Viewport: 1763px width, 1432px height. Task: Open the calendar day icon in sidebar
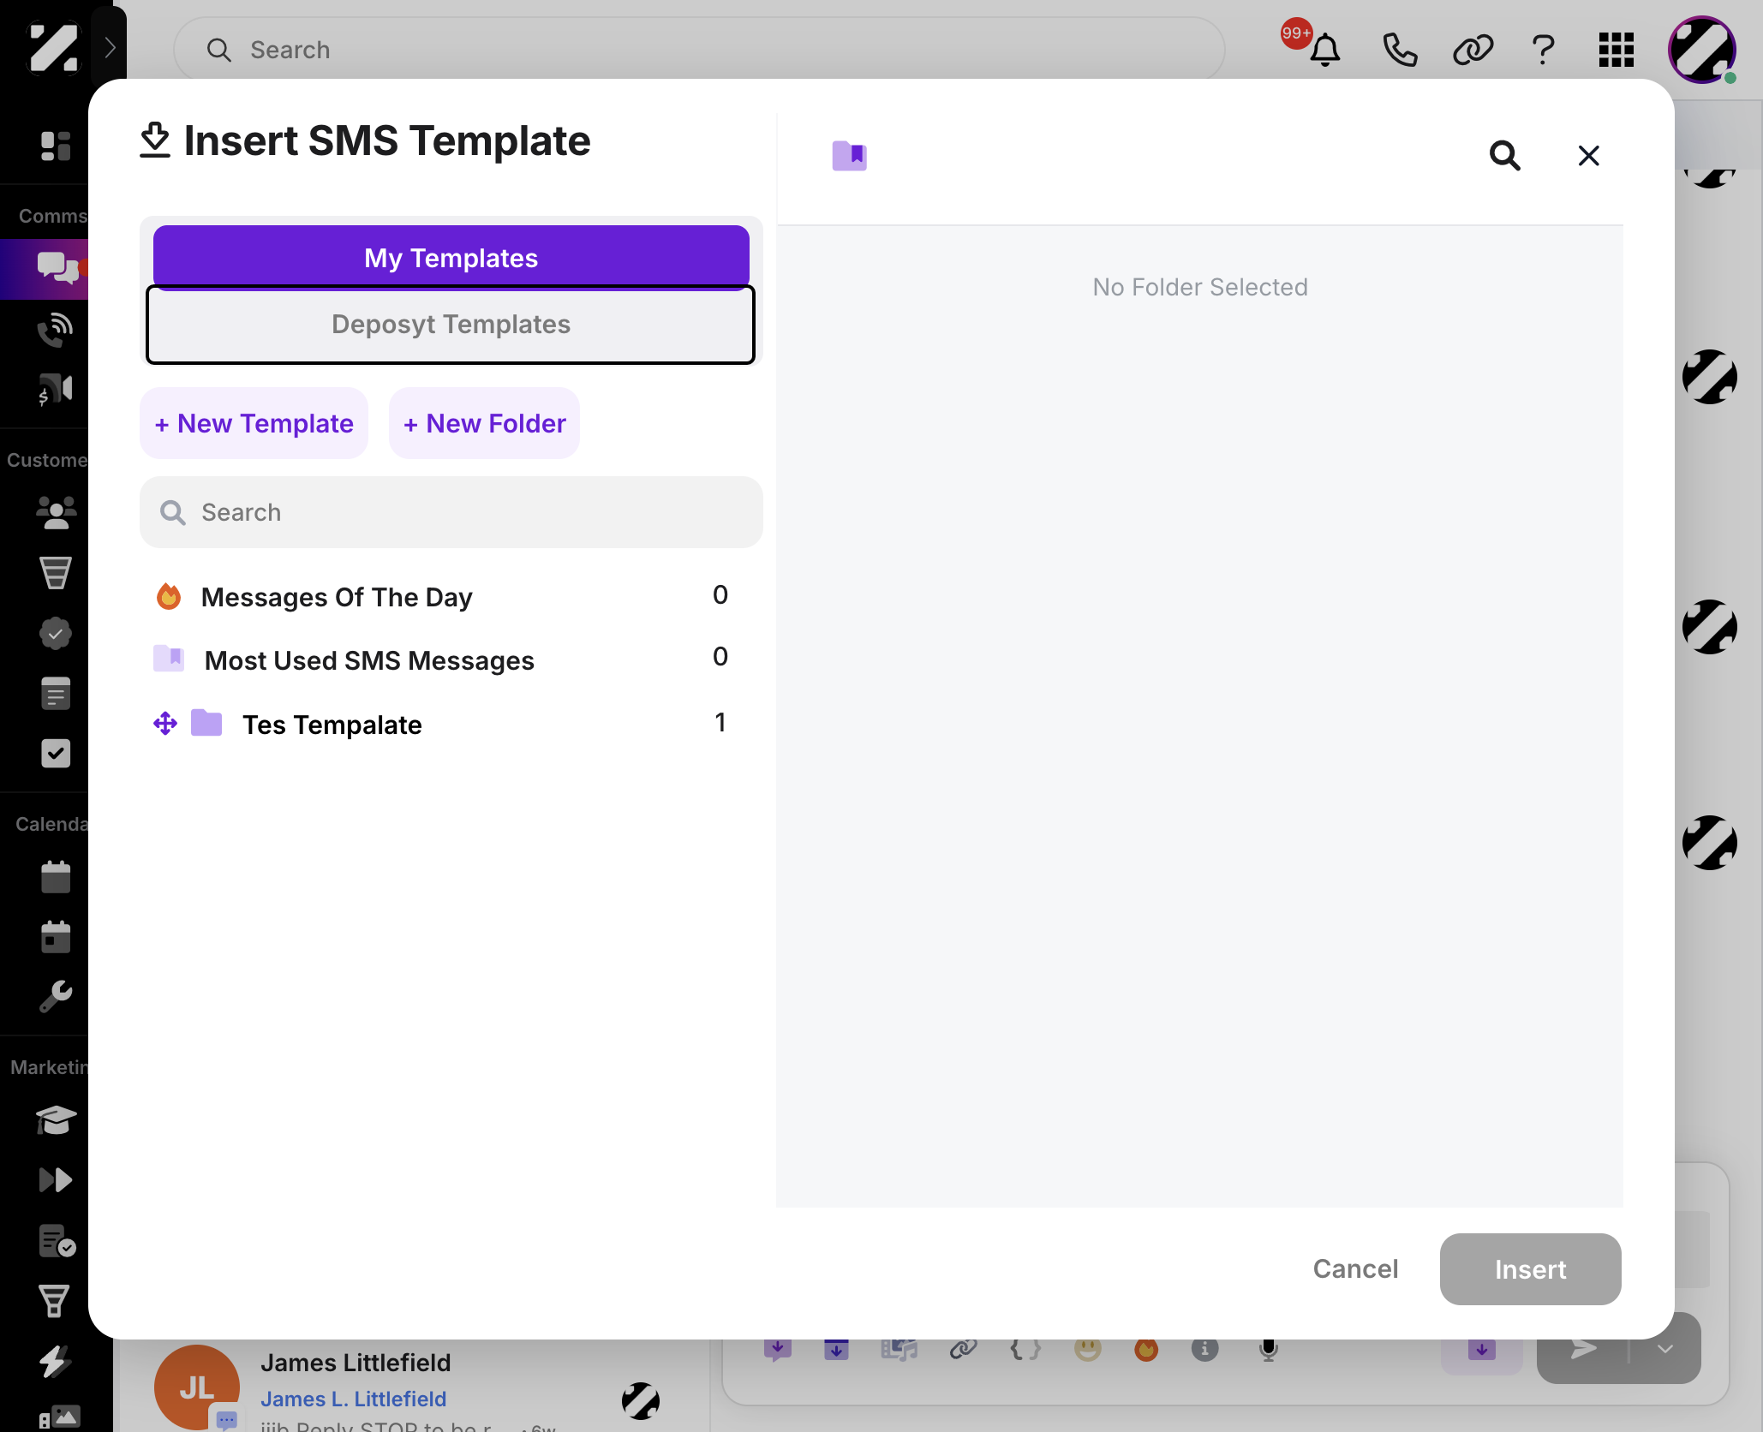pos(56,936)
